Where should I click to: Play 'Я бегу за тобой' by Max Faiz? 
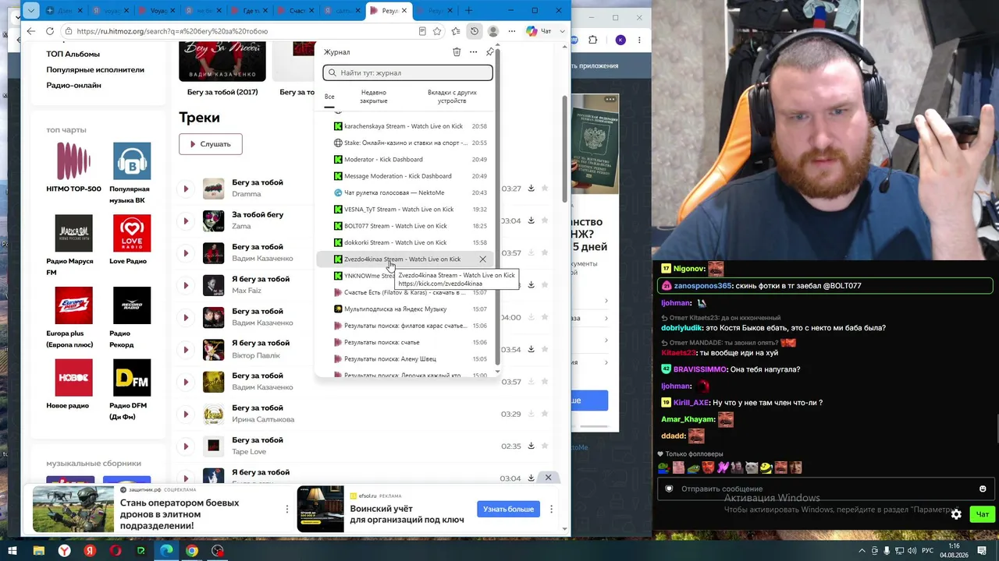coord(186,285)
